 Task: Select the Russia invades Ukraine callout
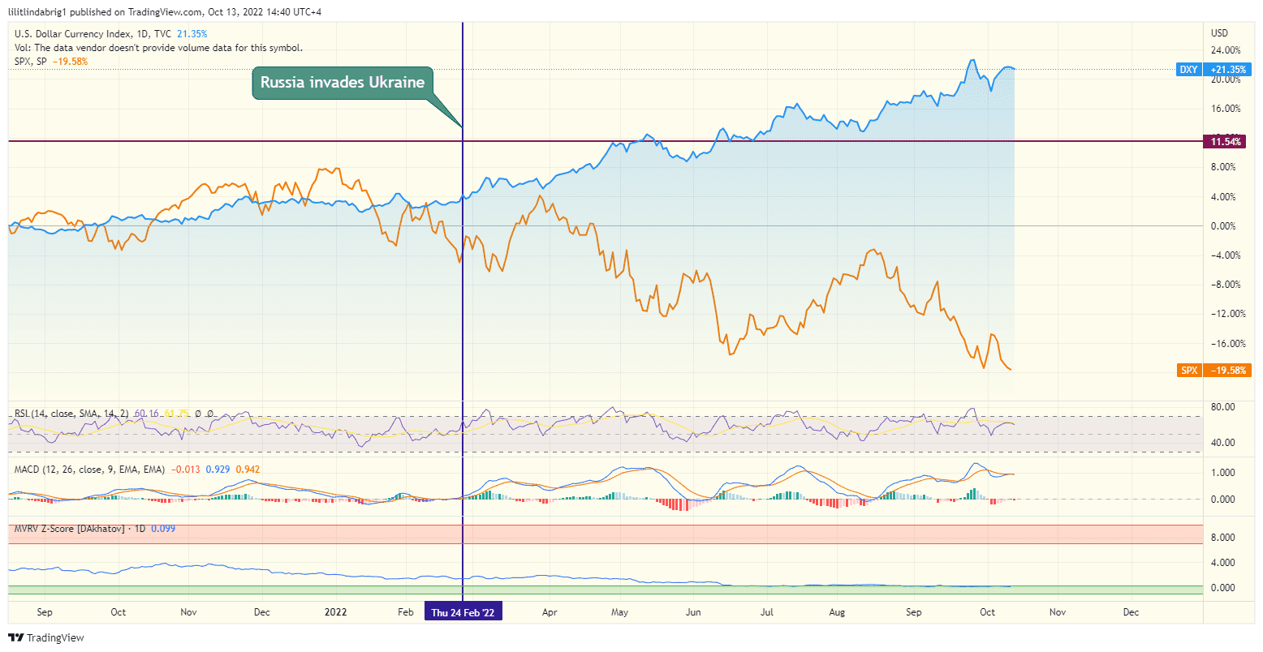(x=341, y=82)
